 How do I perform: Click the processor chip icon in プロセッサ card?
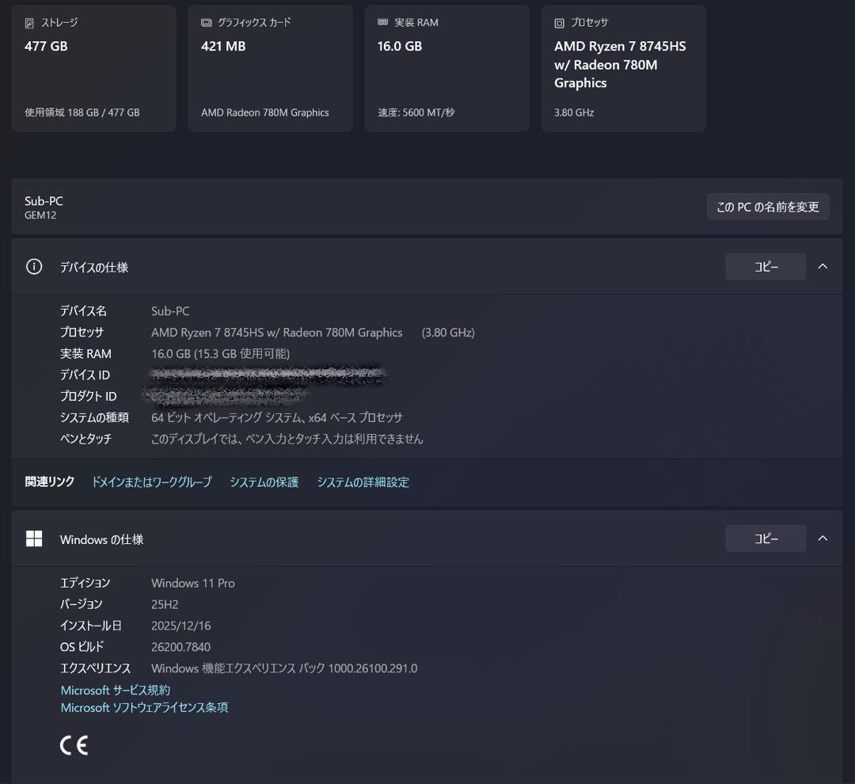[559, 23]
